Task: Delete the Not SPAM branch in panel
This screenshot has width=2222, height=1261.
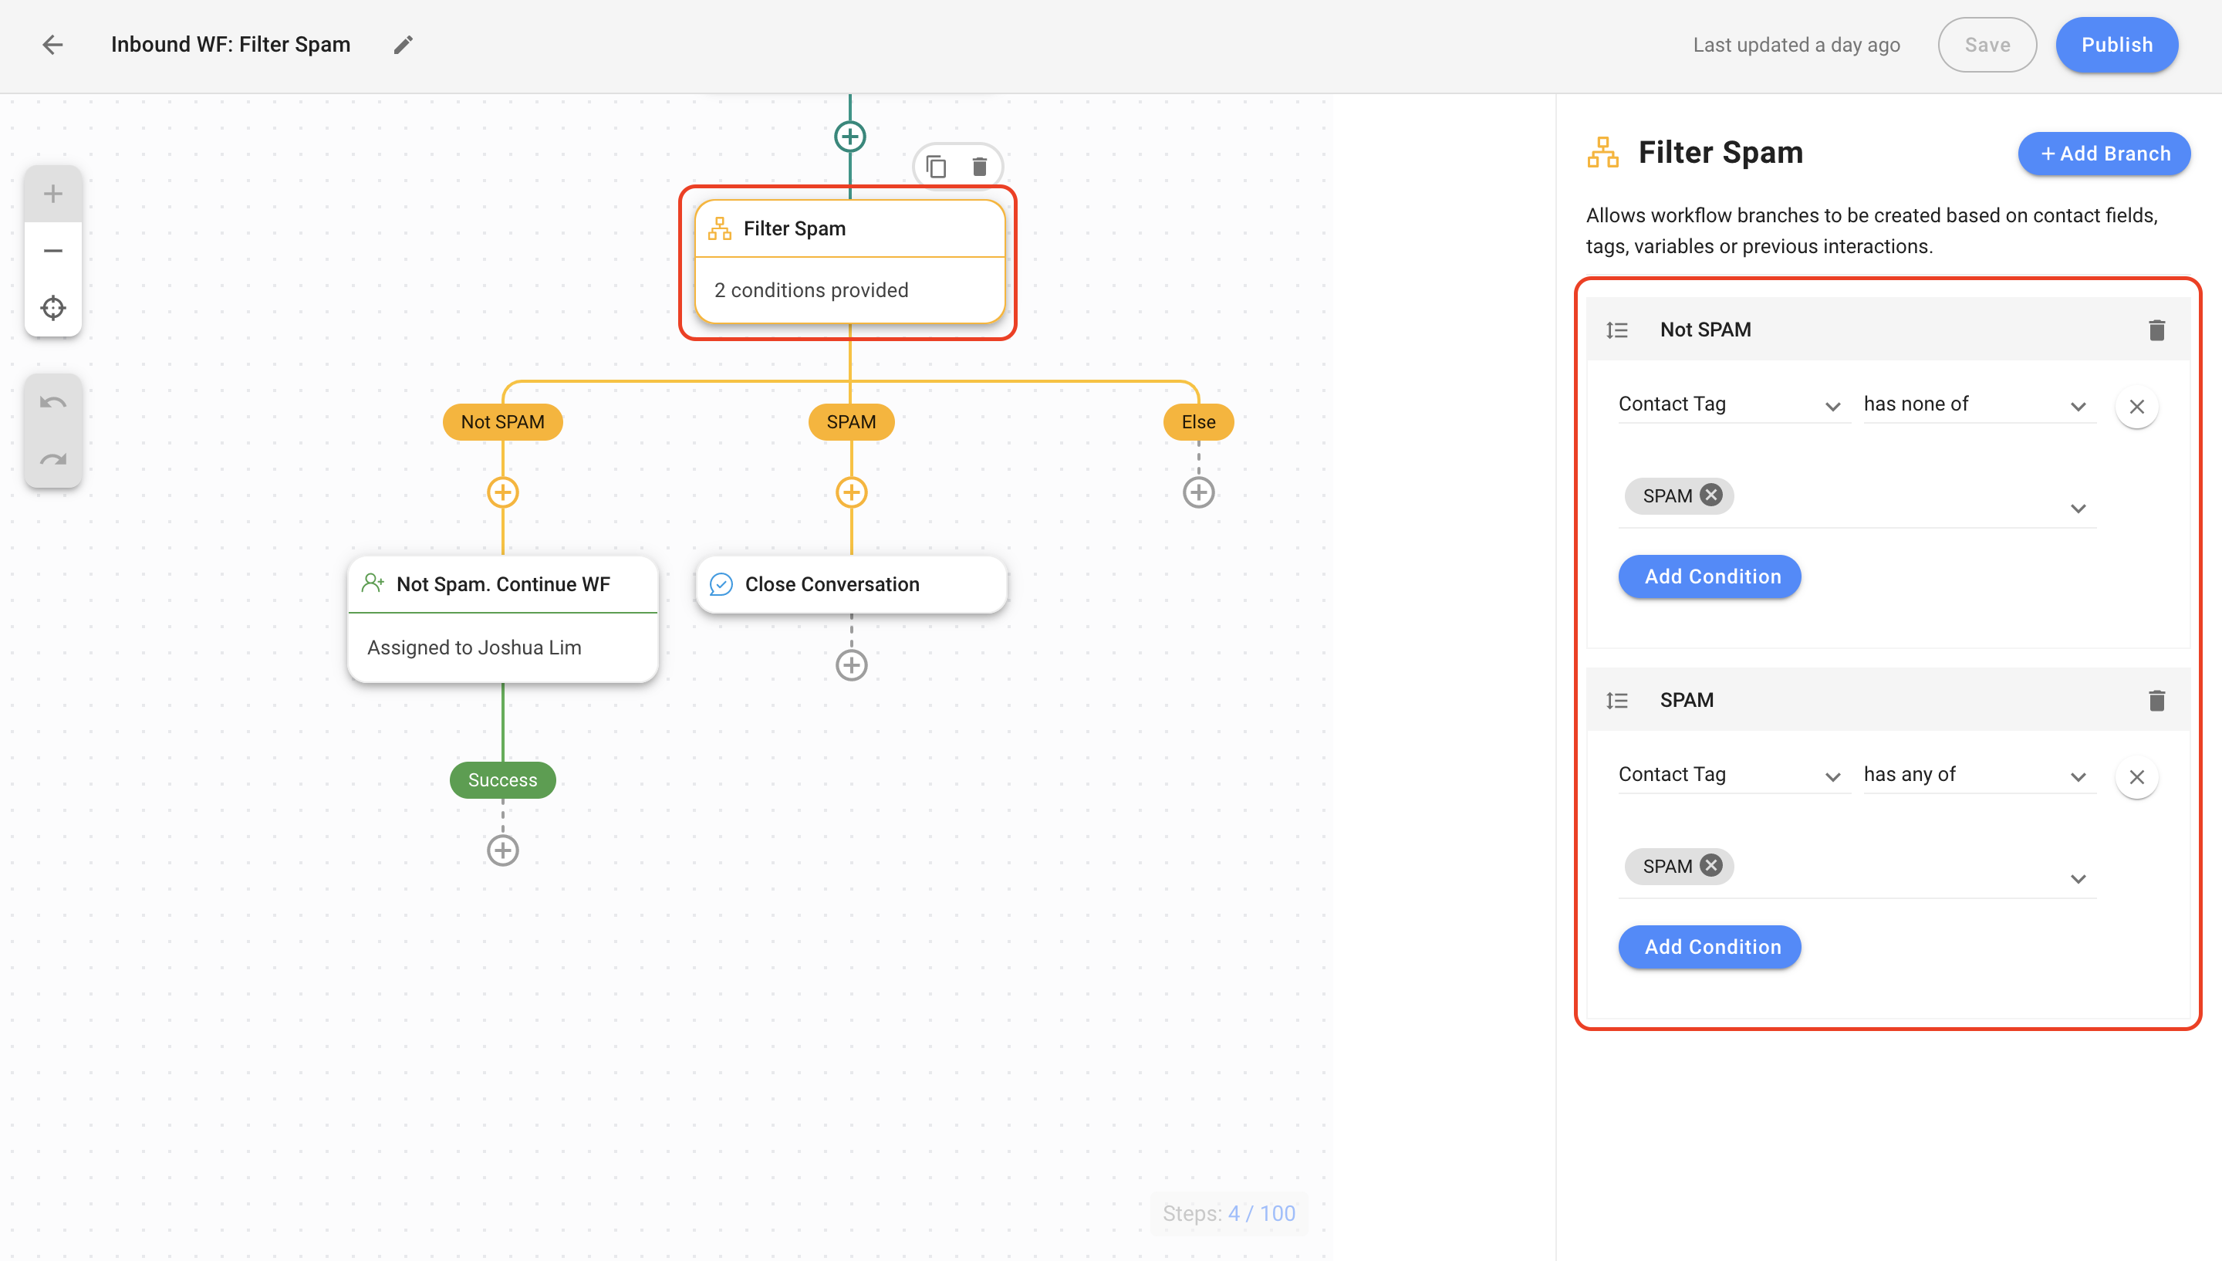Action: pos(2156,330)
